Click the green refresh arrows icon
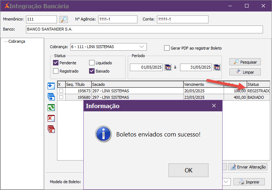272x190 pixels. pos(51,108)
